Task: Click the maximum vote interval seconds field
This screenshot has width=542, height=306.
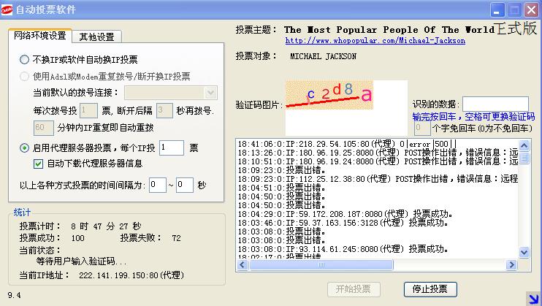Action: point(184,185)
